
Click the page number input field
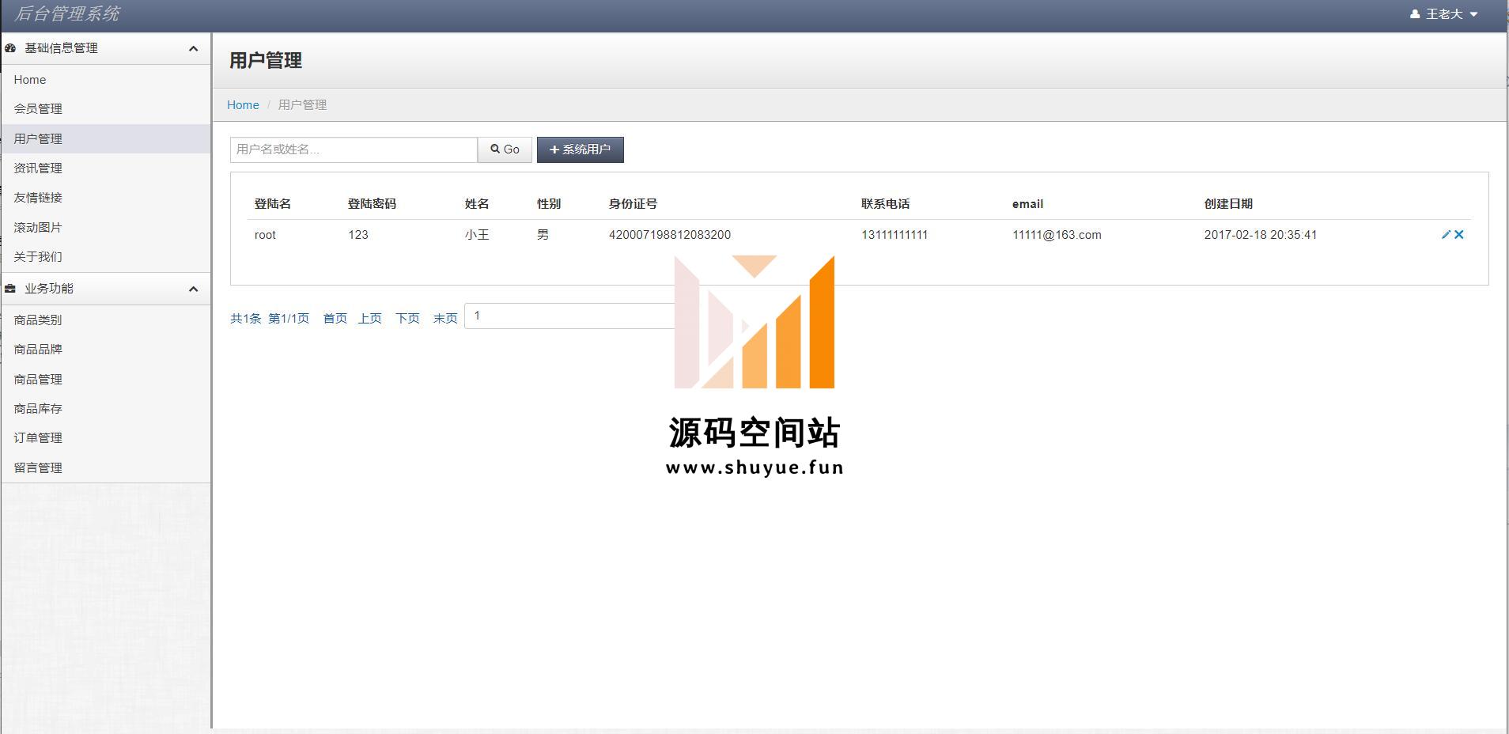569,316
